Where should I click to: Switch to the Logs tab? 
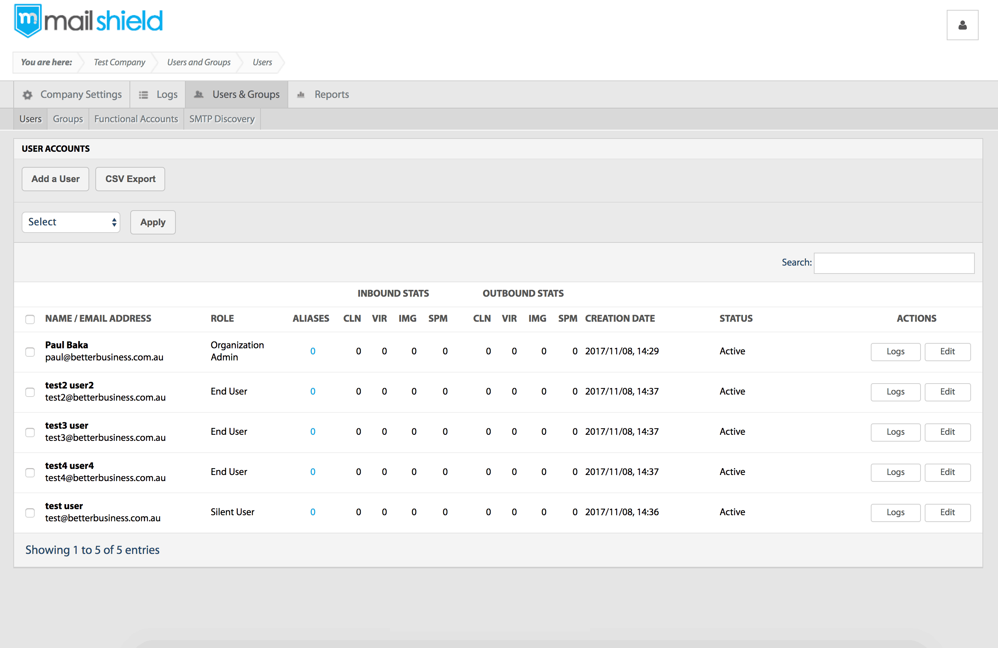tap(158, 95)
